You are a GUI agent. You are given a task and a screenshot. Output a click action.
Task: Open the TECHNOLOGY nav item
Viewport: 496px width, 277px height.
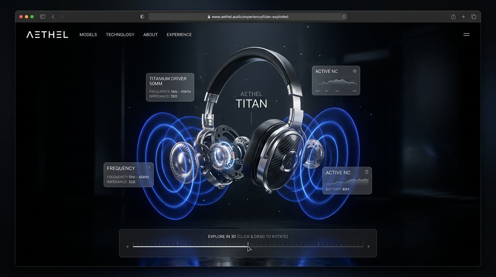click(120, 35)
